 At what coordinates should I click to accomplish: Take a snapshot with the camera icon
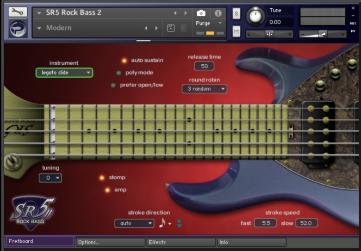201,13
